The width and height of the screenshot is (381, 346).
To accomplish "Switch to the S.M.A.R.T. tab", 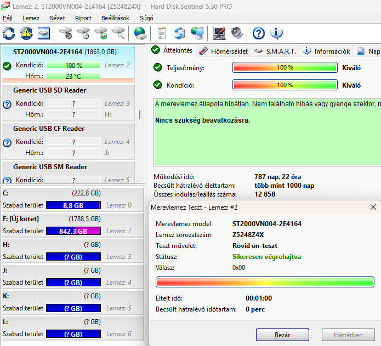I will (275, 51).
